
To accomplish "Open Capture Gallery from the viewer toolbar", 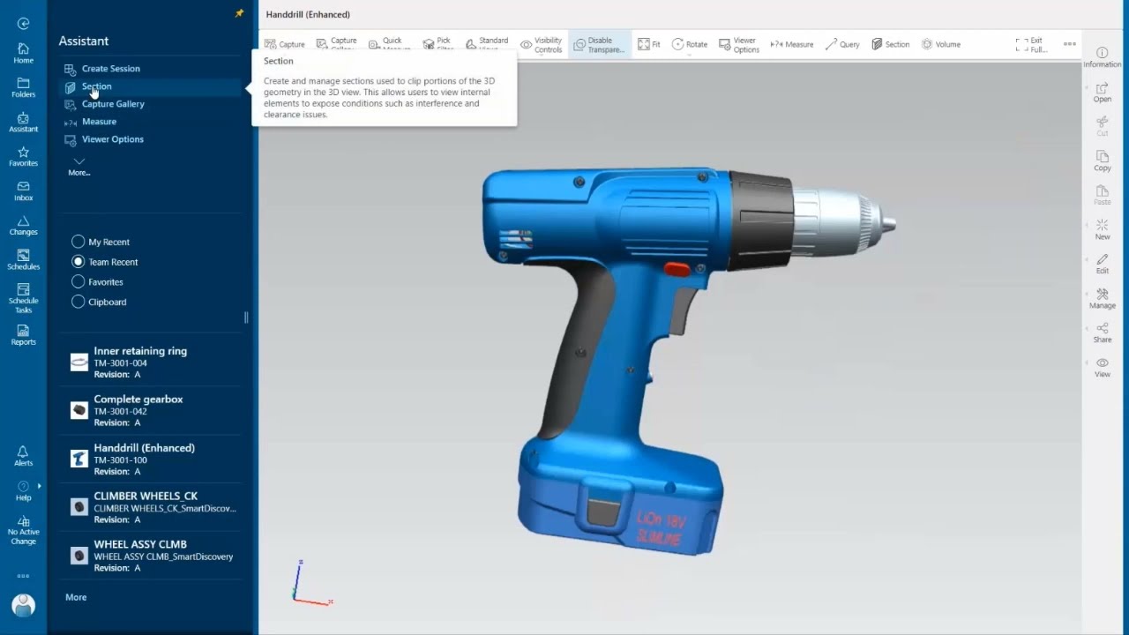I will (336, 44).
